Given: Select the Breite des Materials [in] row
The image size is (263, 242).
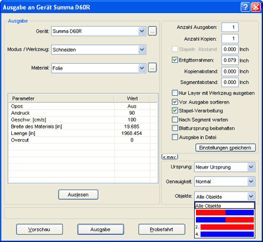Looking at the screenshot, I should 83,127.
